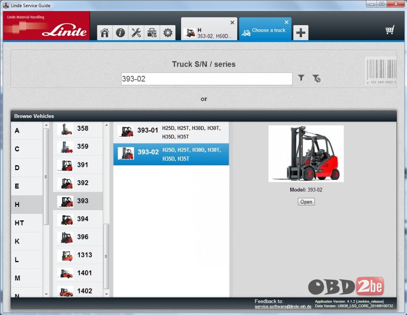Choose series 1402 in the list
The image size is (407, 315).
(78, 290)
